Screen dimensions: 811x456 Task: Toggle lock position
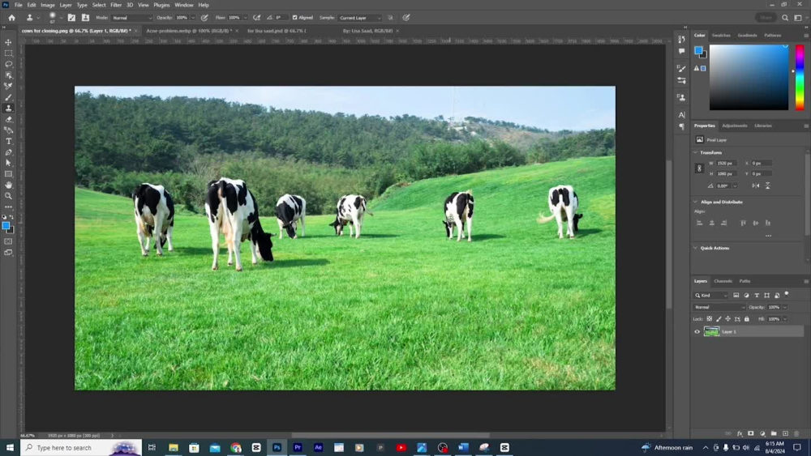tap(727, 319)
